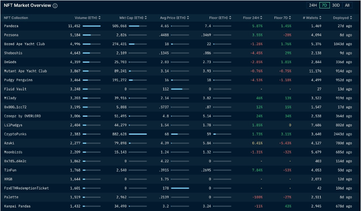Click Palette Floor 24H value -100%
The height and width of the screenshot is (211, 361).
pyautogui.click(x=257, y=197)
